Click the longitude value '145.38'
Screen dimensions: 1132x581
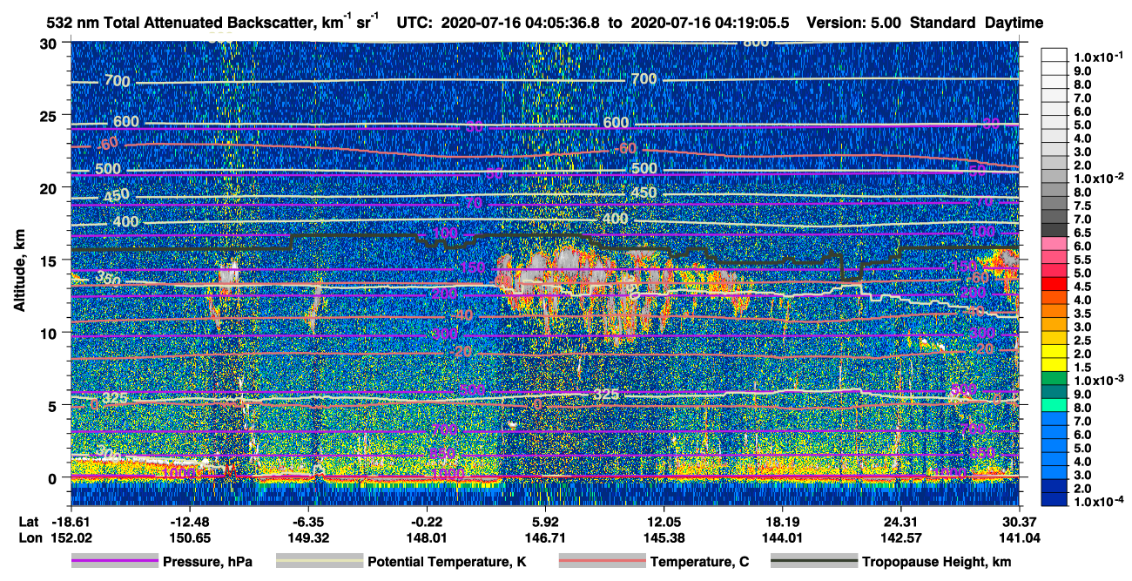pos(664,537)
